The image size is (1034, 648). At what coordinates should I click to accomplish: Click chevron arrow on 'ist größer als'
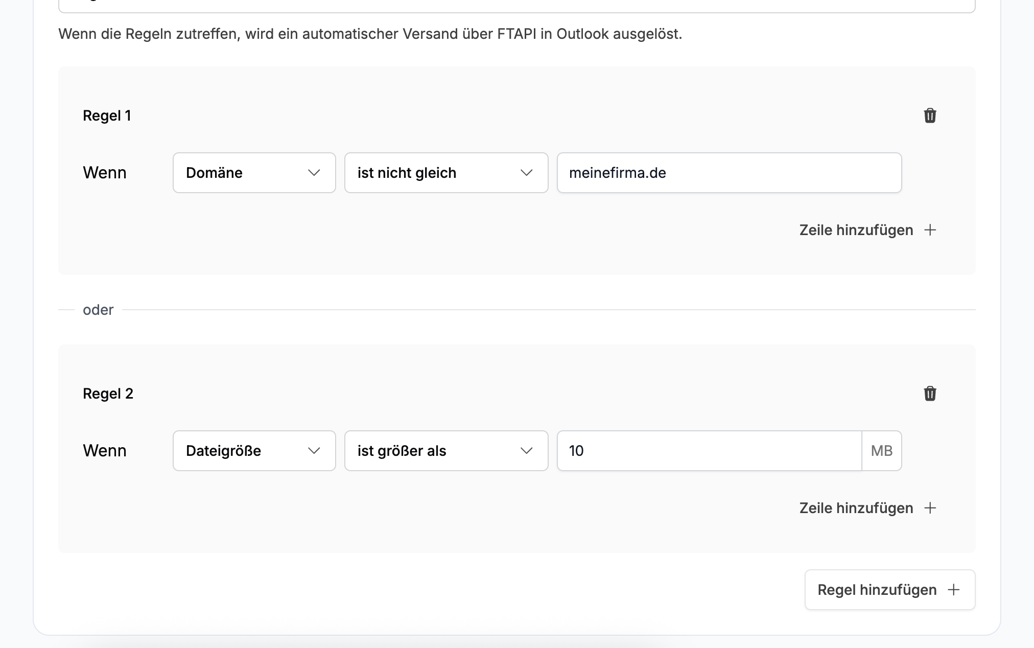click(x=527, y=451)
